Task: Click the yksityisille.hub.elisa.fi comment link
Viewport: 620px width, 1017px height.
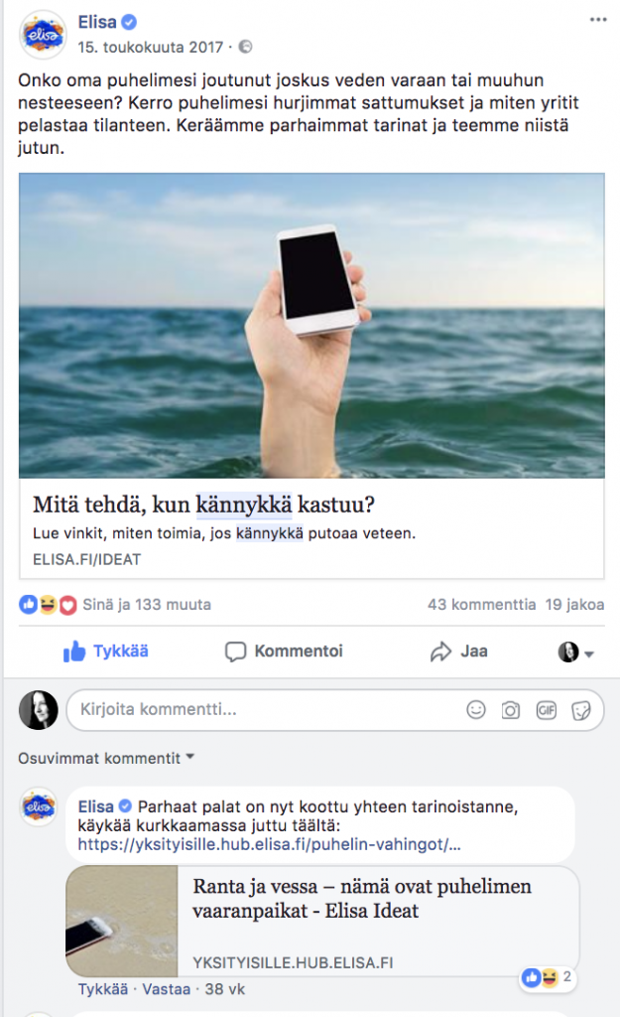Action: 270,844
